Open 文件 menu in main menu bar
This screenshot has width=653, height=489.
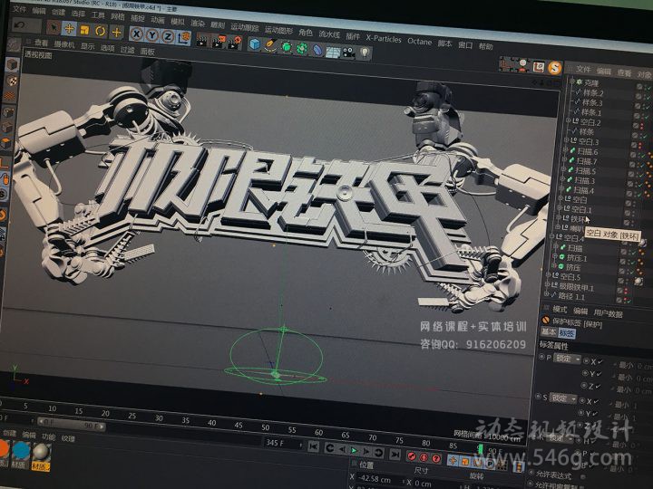coord(19,9)
